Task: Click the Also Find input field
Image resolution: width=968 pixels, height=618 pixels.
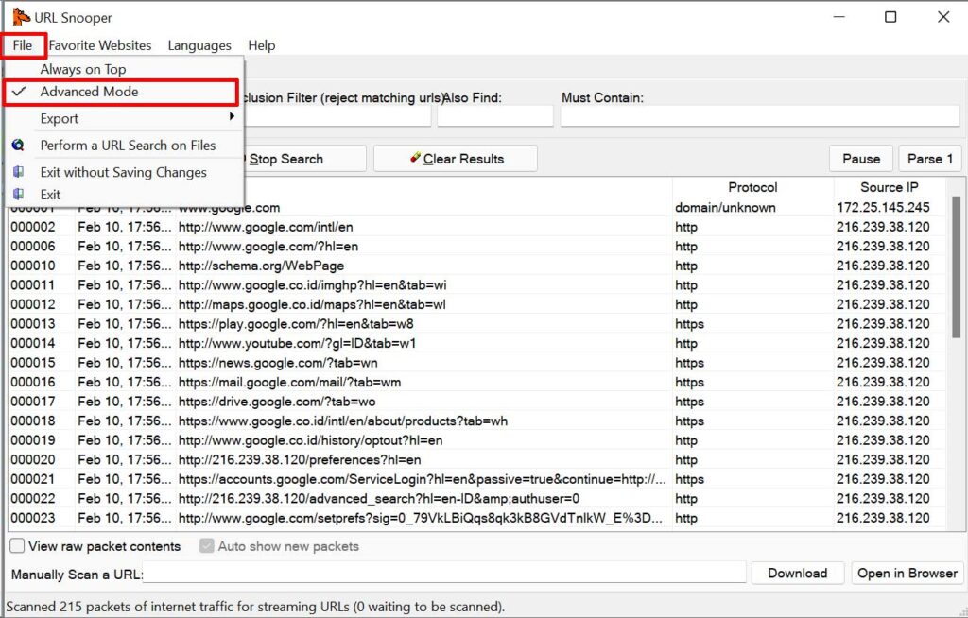Action: 495,116
